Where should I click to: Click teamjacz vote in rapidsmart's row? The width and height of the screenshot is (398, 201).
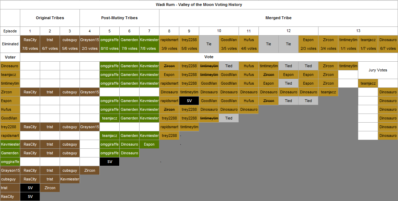110,136
